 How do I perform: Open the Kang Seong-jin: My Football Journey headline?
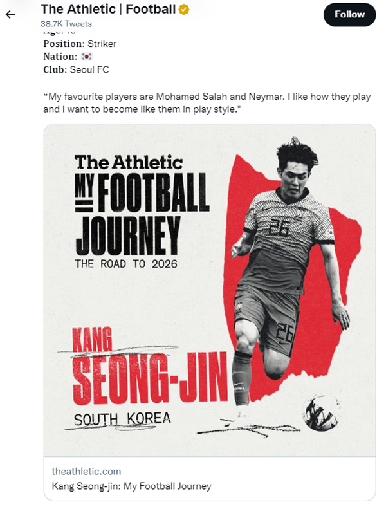tap(131, 486)
